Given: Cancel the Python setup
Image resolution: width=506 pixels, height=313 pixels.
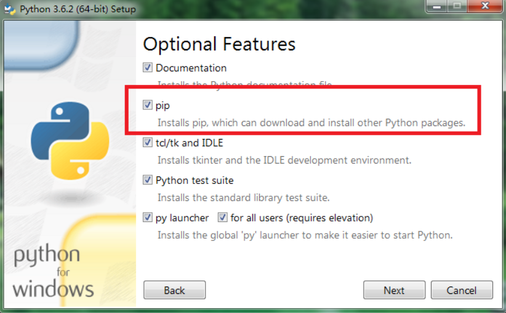Looking at the screenshot, I should point(462,290).
